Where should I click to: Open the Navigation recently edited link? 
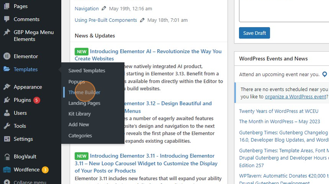(x=87, y=8)
